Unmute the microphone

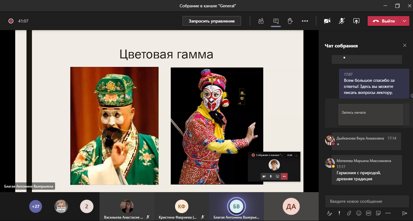pyautogui.click(x=342, y=21)
